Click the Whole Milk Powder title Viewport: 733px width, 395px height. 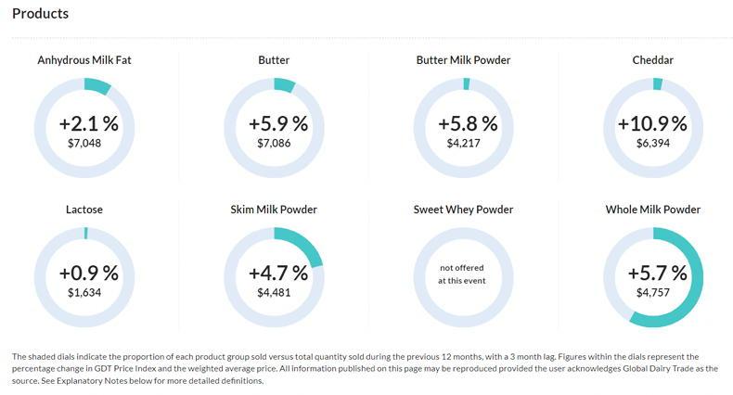653,210
